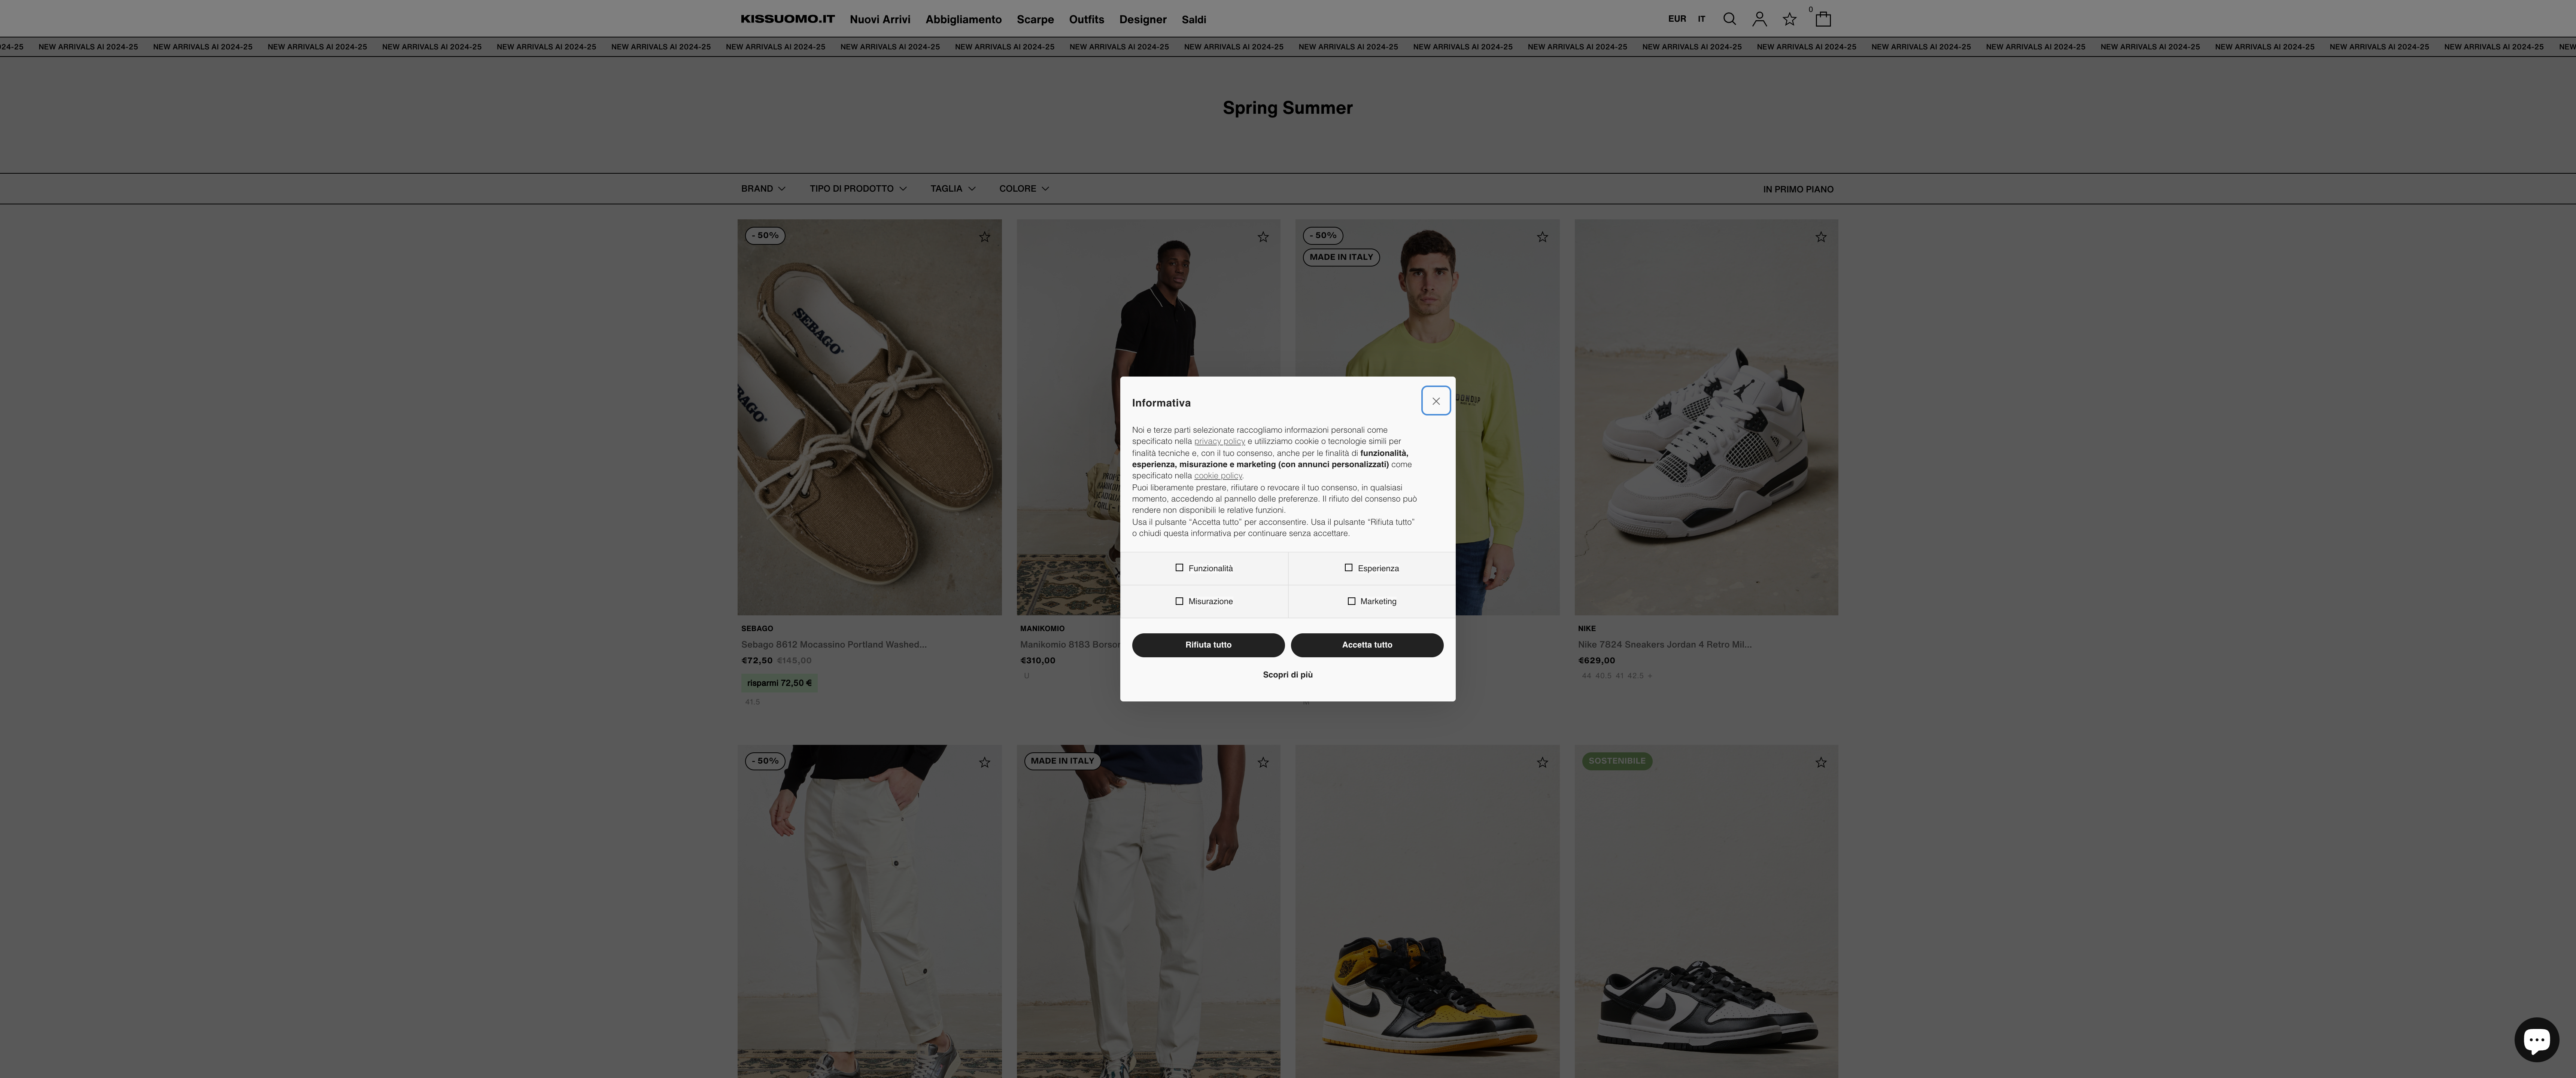Image resolution: width=2576 pixels, height=1078 pixels.
Task: Click the Accetta tutto button
Action: (1367, 645)
